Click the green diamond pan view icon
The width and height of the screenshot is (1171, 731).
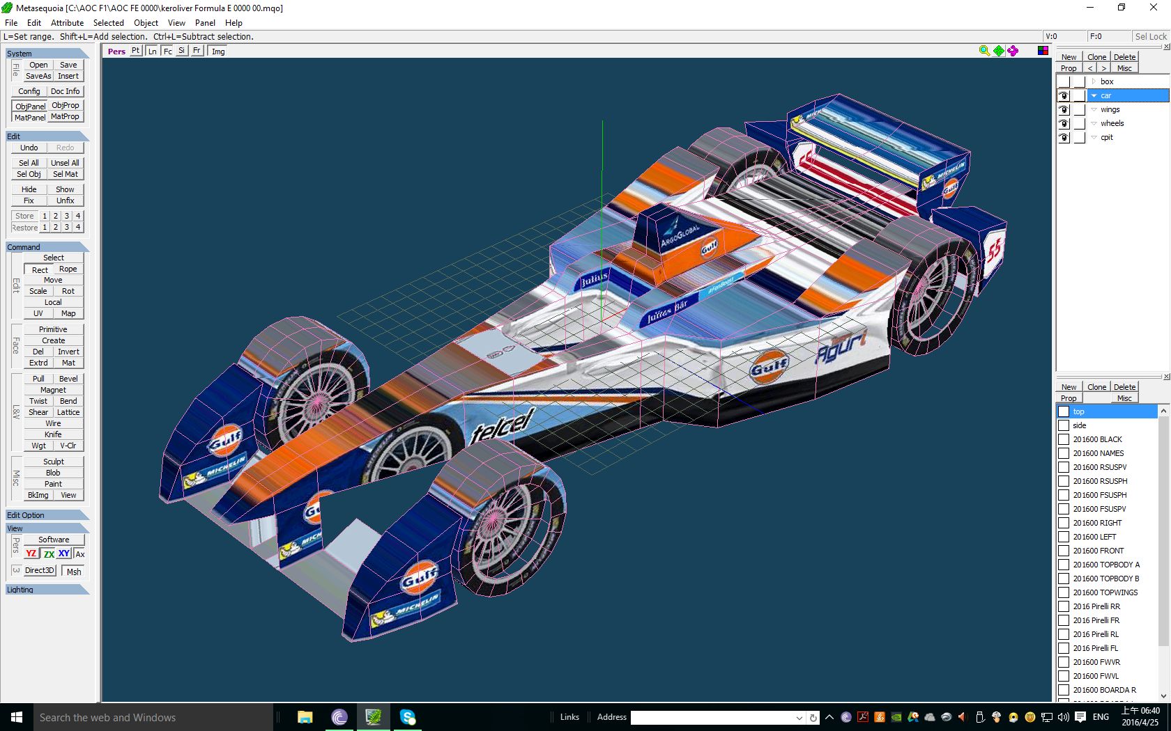click(x=999, y=51)
